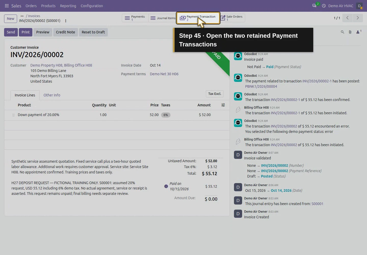Open the invoice line column settings icon
This screenshot has width=367, height=255.
point(223,105)
